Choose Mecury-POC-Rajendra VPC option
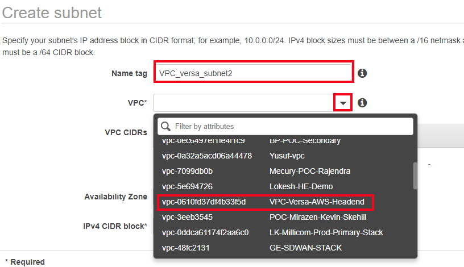Image resolution: width=464 pixels, height=267 pixels. (x=285, y=171)
